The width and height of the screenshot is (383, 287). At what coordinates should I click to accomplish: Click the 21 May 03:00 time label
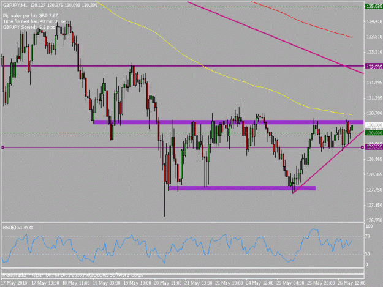pos(199,283)
